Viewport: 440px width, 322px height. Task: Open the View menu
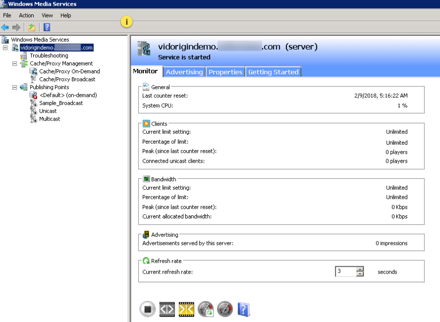tap(47, 16)
